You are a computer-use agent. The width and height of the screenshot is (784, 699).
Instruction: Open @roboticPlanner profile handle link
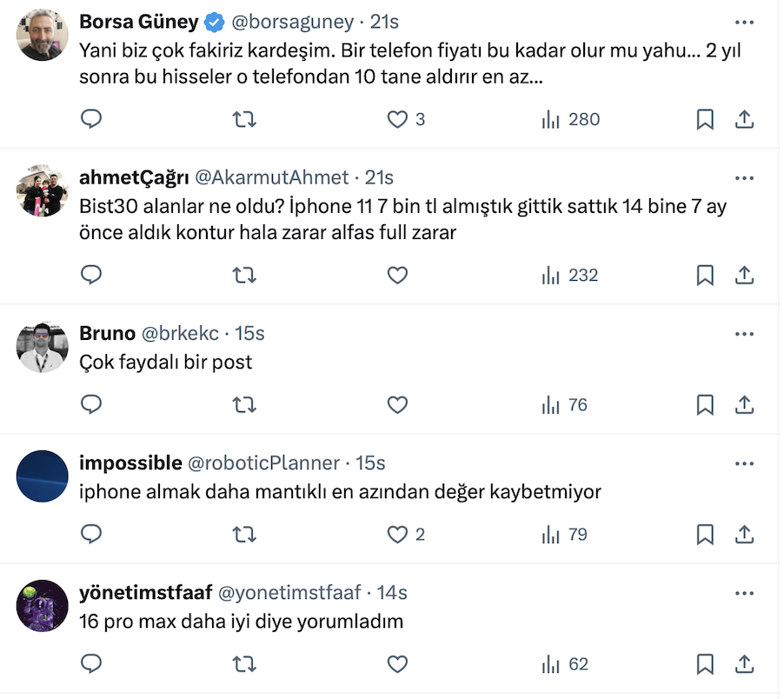tap(266, 463)
